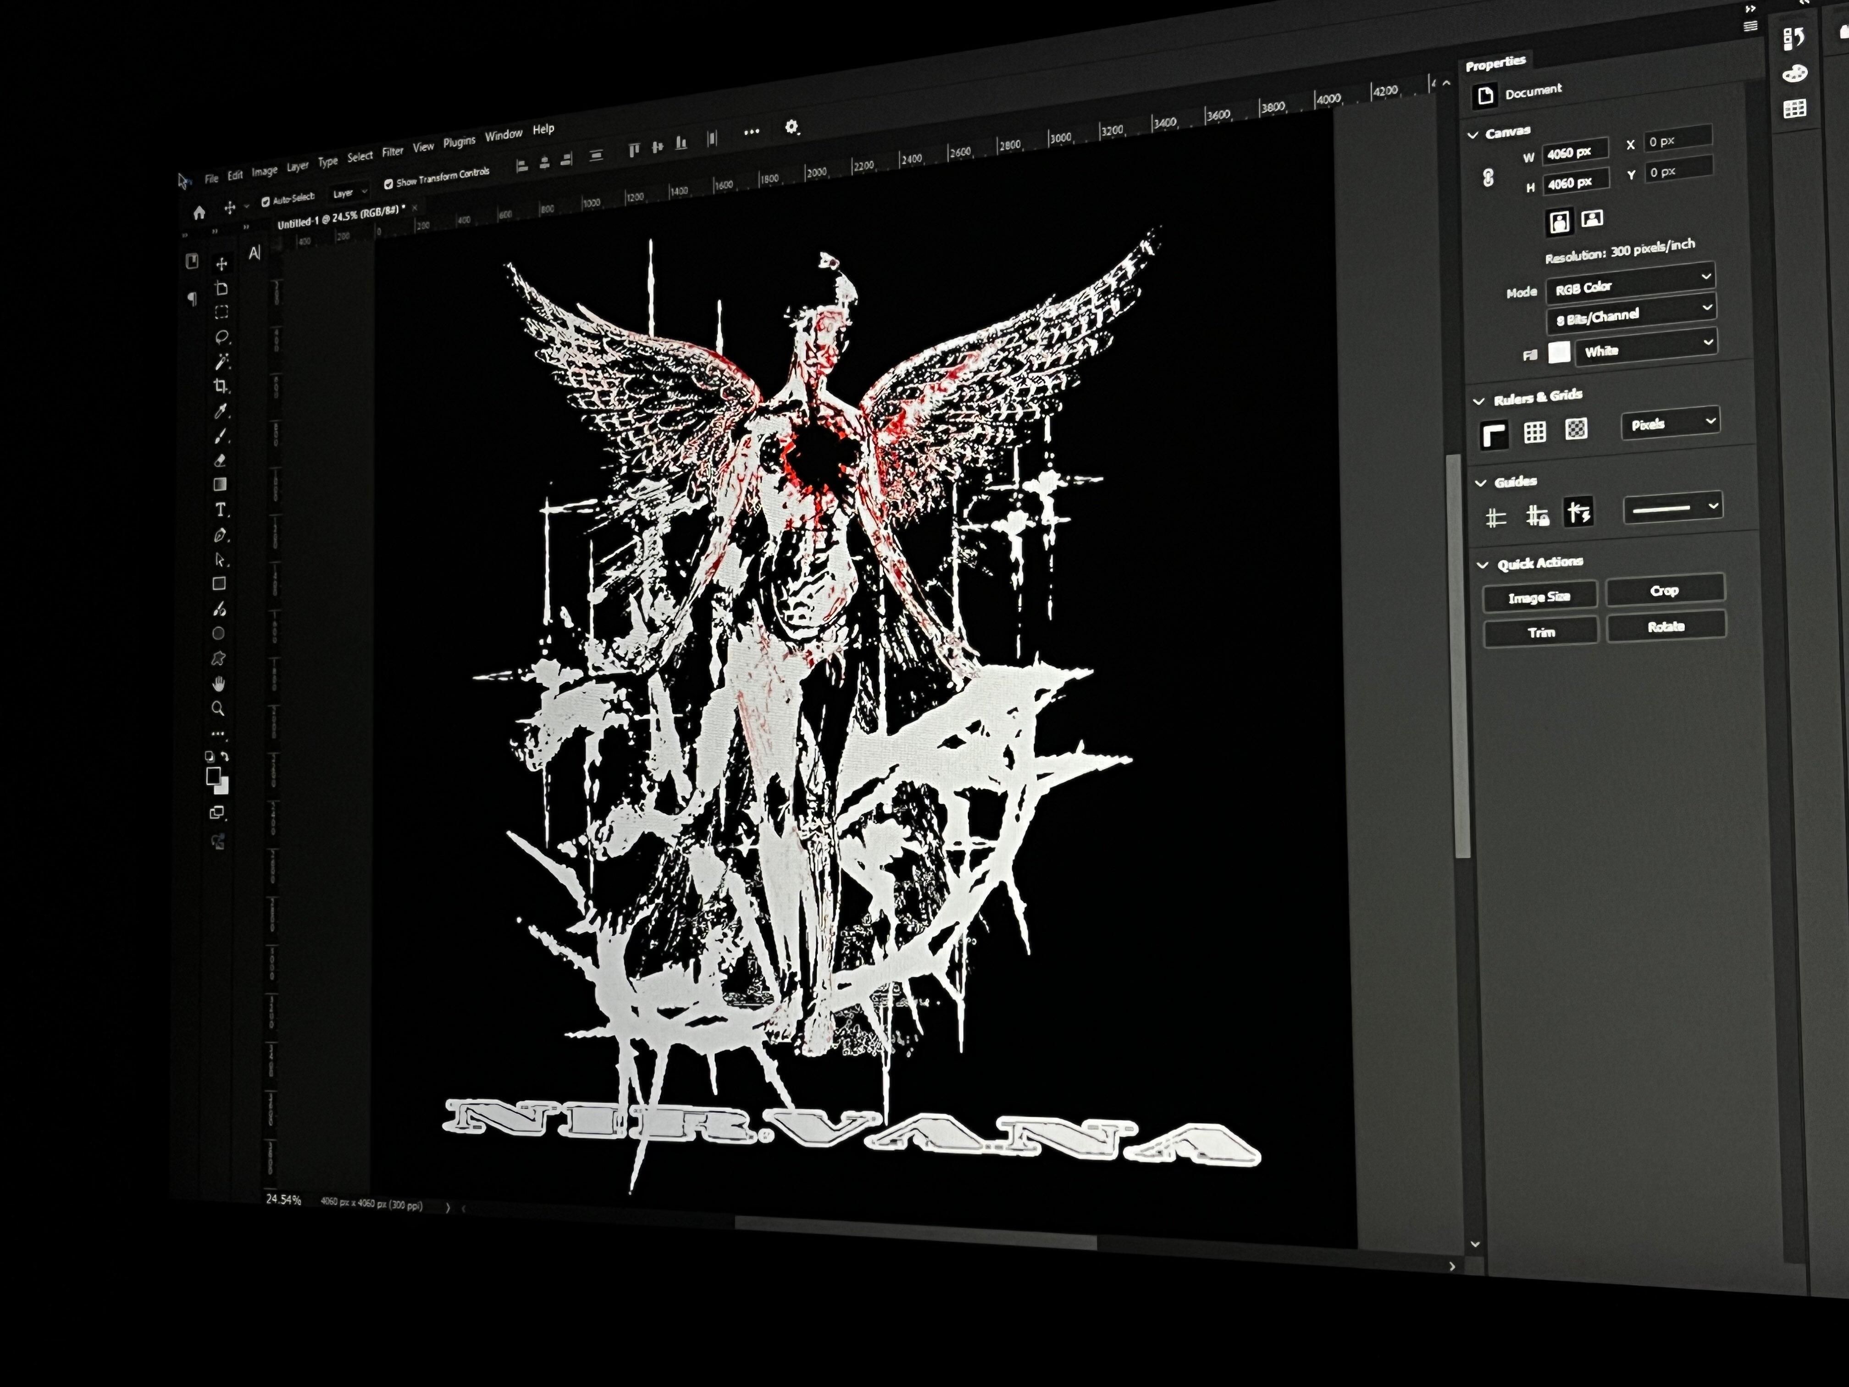The width and height of the screenshot is (1849, 1387).
Task: Toggle the Auto-Select checkbox
Action: pos(266,201)
